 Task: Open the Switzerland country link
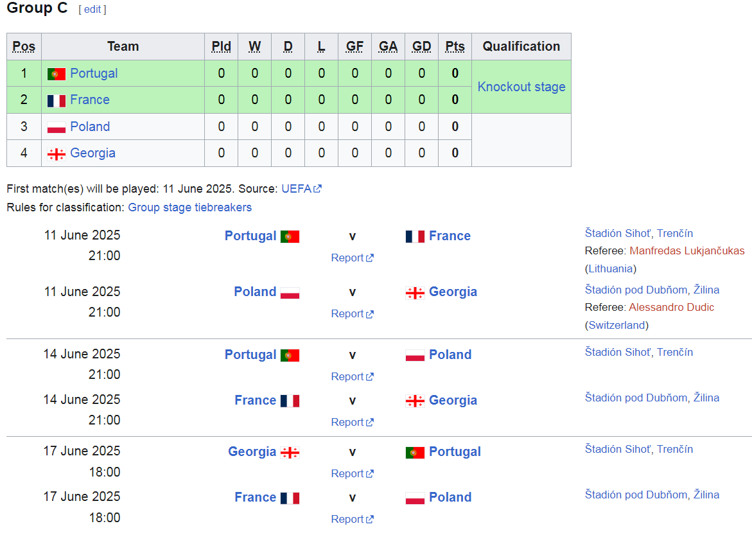pyautogui.click(x=616, y=326)
